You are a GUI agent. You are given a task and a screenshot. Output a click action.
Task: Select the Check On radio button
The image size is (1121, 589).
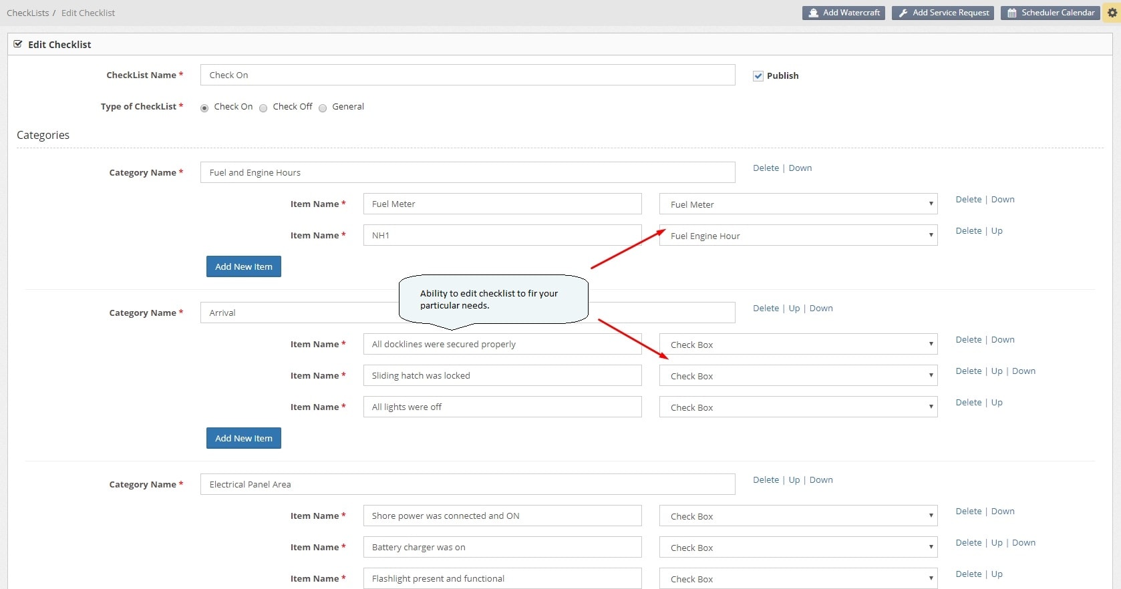point(204,108)
